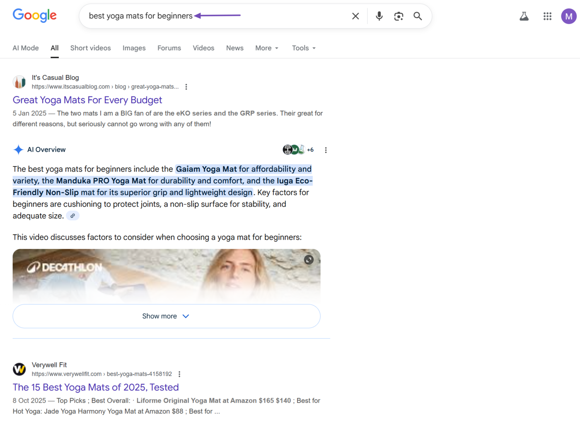Click the AI Overview sparkle icon
The height and width of the screenshot is (421, 580).
pyautogui.click(x=18, y=149)
